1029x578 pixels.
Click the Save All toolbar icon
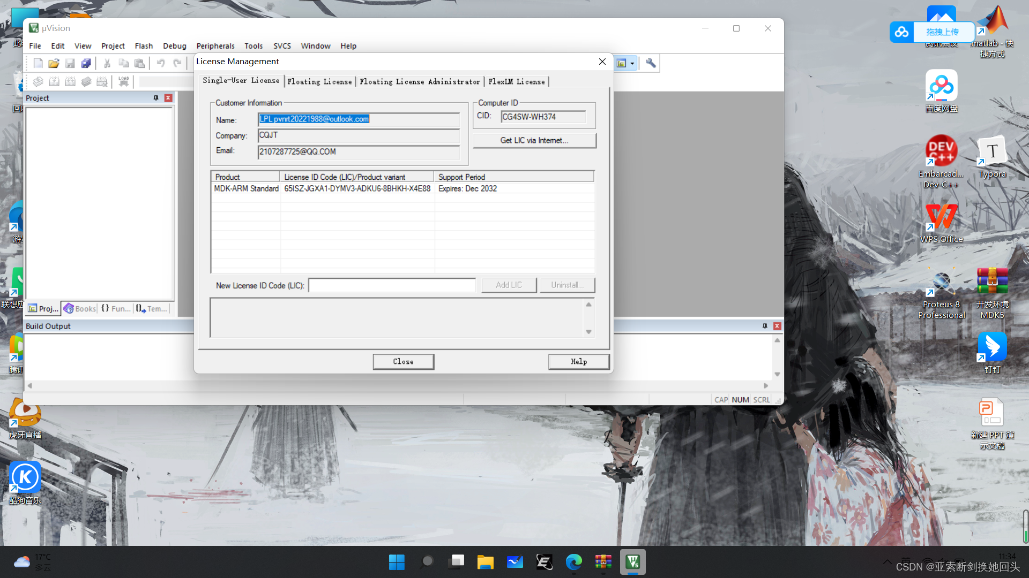coord(86,64)
